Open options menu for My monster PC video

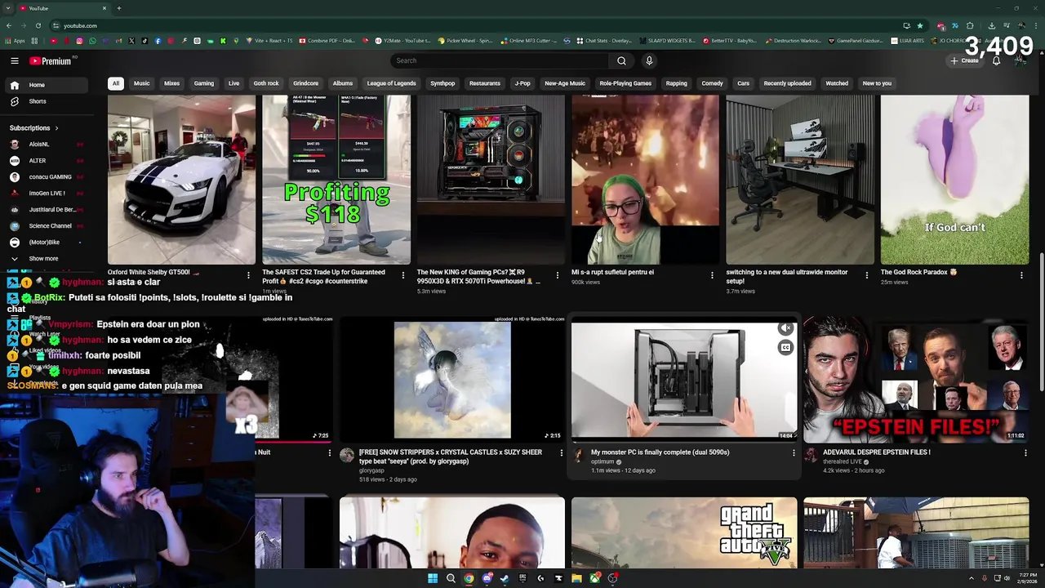click(x=794, y=452)
